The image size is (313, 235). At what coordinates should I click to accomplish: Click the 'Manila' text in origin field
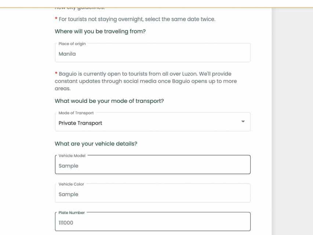click(x=67, y=54)
